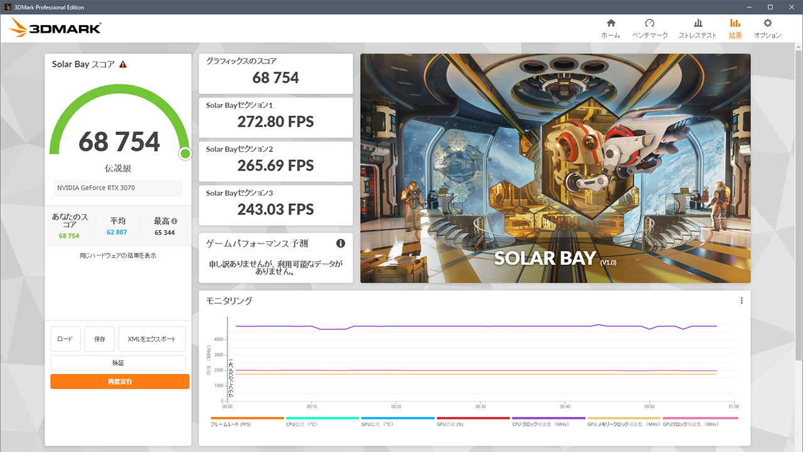Viewport: 803px width, 452px height.
Task: Click the グラフィックスのスコア value 68 754
Action: (x=275, y=78)
